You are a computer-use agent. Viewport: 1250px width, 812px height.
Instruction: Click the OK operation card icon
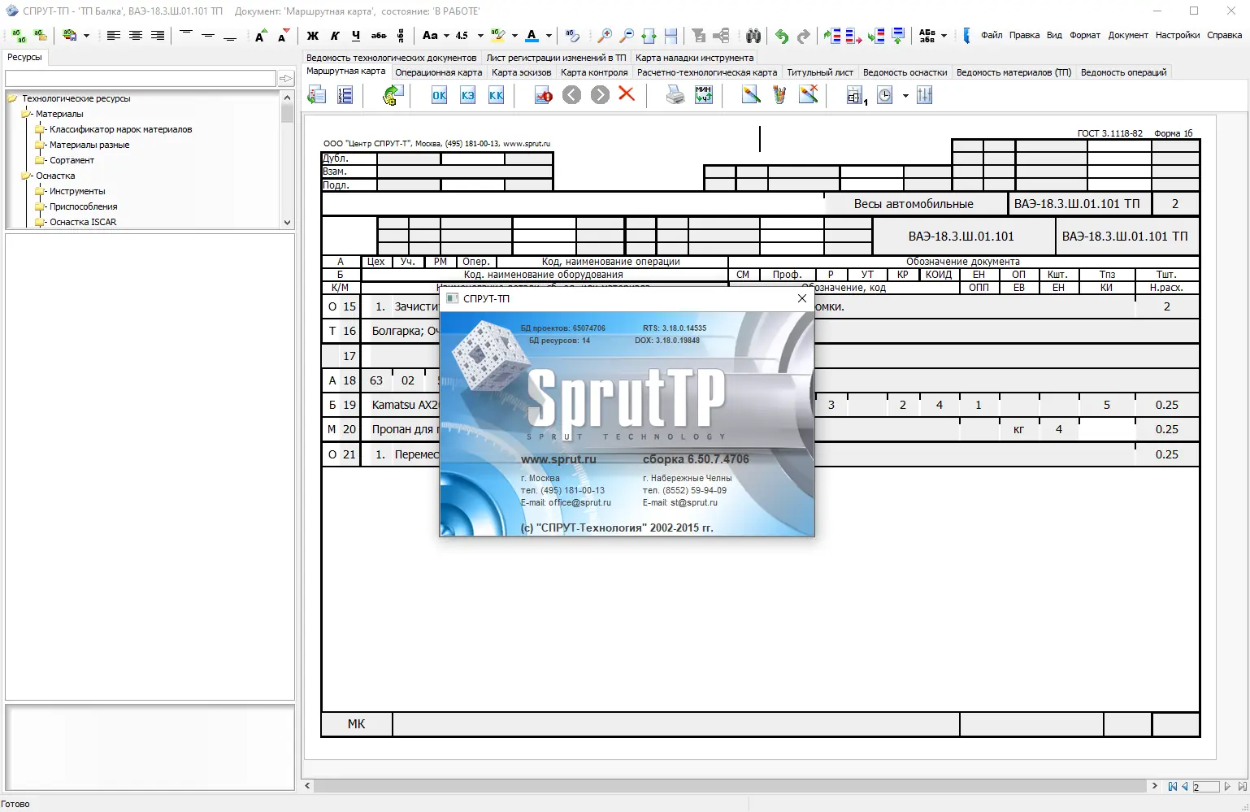coord(439,95)
